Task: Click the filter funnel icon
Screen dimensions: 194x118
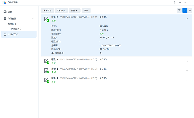Action: [179, 10]
